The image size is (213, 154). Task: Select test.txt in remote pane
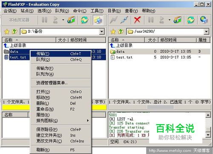click(x=160, y=57)
